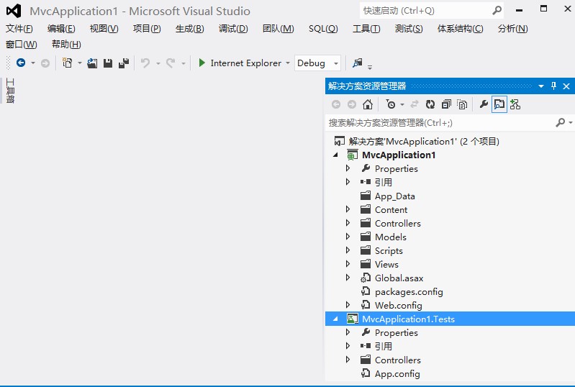575x387 pixels.
Task: Click the New Project toolbar icon
Action: point(68,63)
